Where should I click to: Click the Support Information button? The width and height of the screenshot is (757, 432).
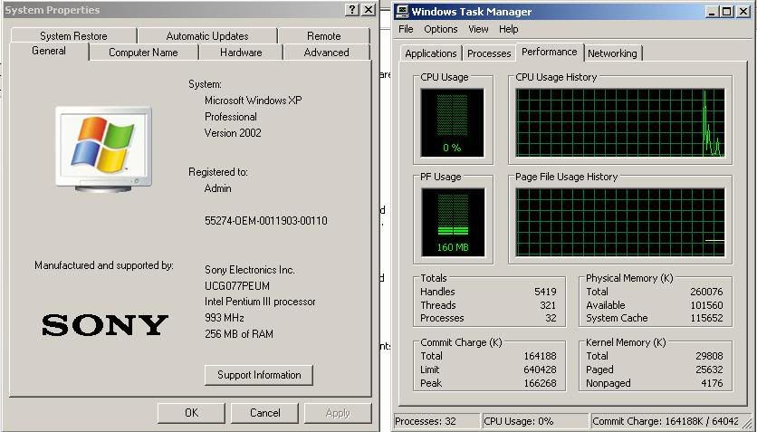[x=259, y=375]
